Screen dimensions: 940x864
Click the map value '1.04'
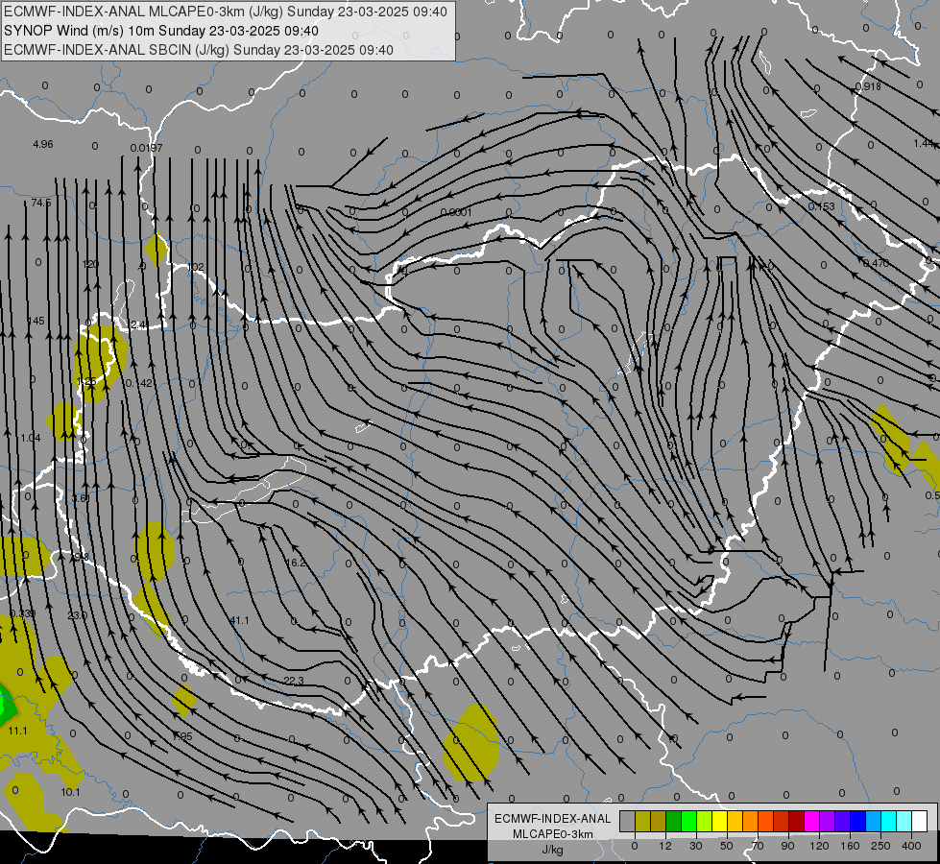31,438
